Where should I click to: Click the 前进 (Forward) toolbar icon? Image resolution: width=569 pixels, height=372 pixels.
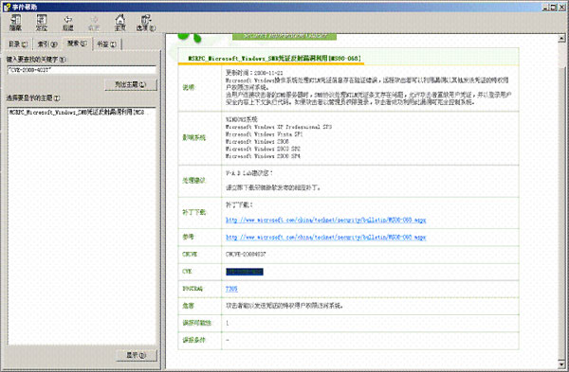[x=94, y=23]
